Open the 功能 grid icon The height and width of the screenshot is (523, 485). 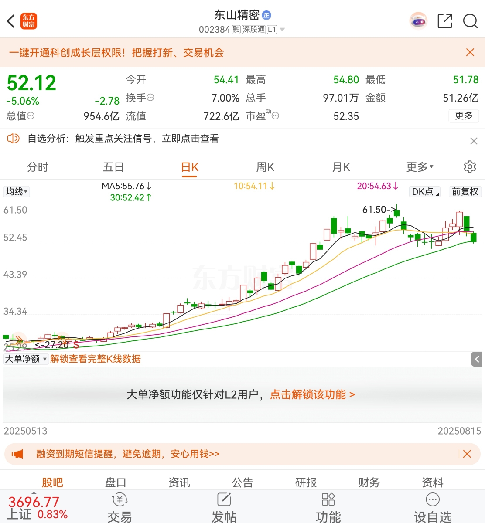coord(328,508)
